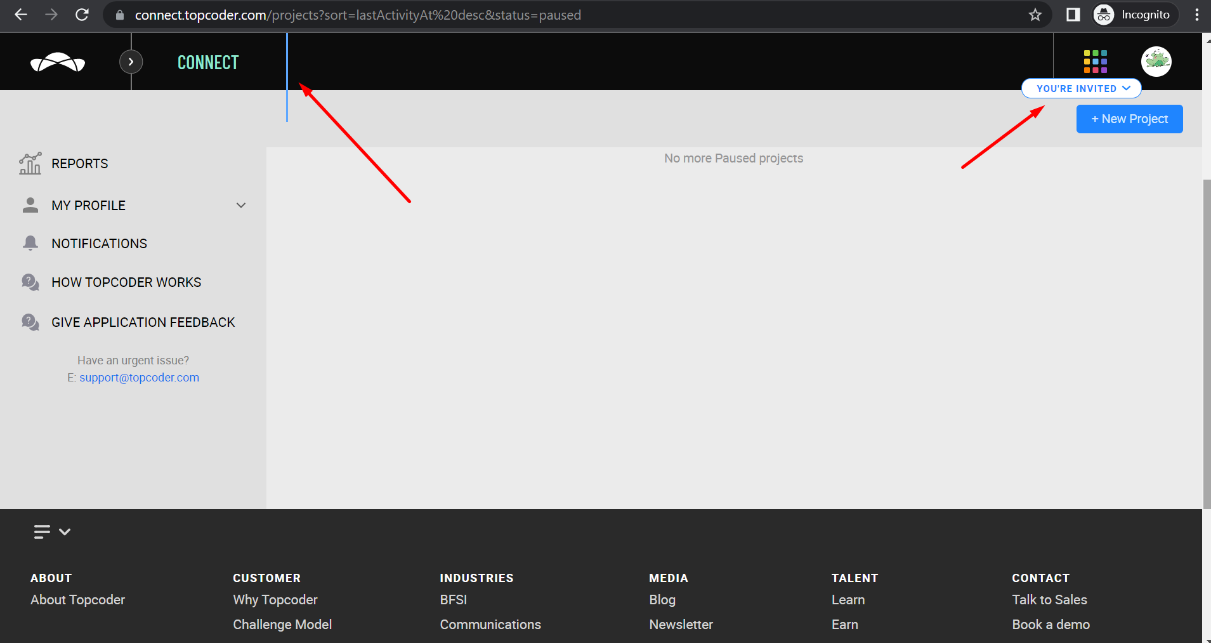Open Challenge Model footer link
Screen dimensions: 1211x643
coord(282,625)
